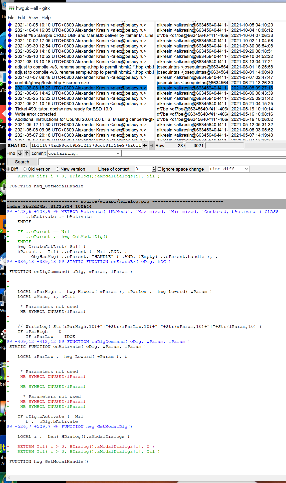This screenshot has height=483, width=286.
Task: Click commit dot for Write error corrected
Action: 10,114
